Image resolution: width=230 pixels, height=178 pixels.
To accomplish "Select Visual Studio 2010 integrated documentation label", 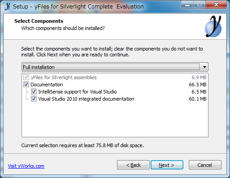I will [86, 99].
